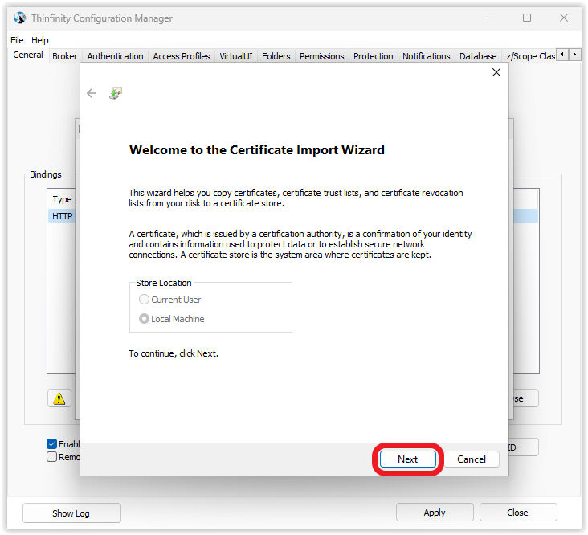Image resolution: width=588 pixels, height=535 pixels.
Task: Maximize the Thinfinity Configuration Manager window
Action: [x=527, y=18]
